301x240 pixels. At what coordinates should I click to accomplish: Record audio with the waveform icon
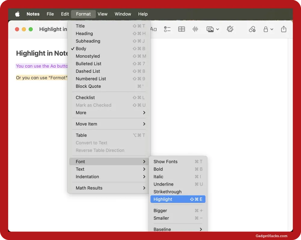(x=195, y=29)
